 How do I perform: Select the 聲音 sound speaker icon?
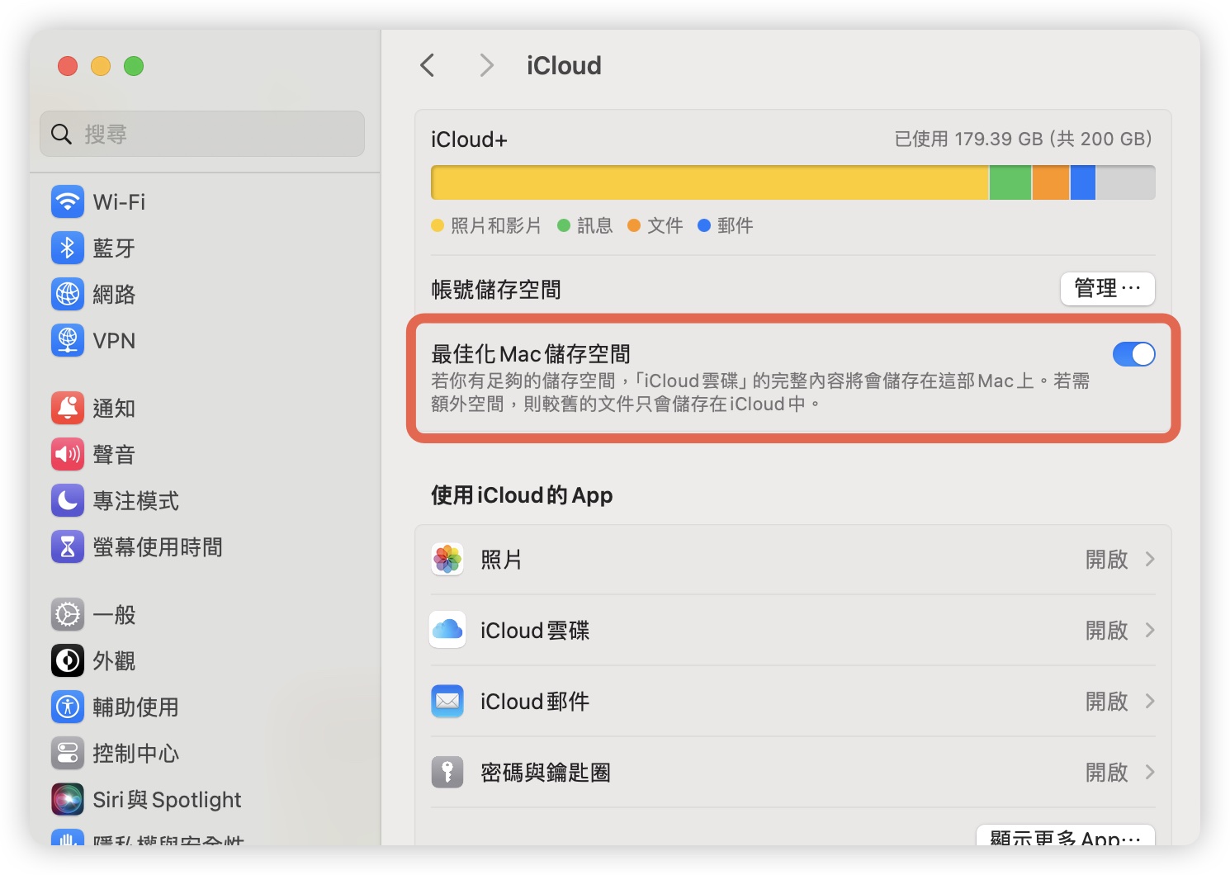(x=68, y=454)
